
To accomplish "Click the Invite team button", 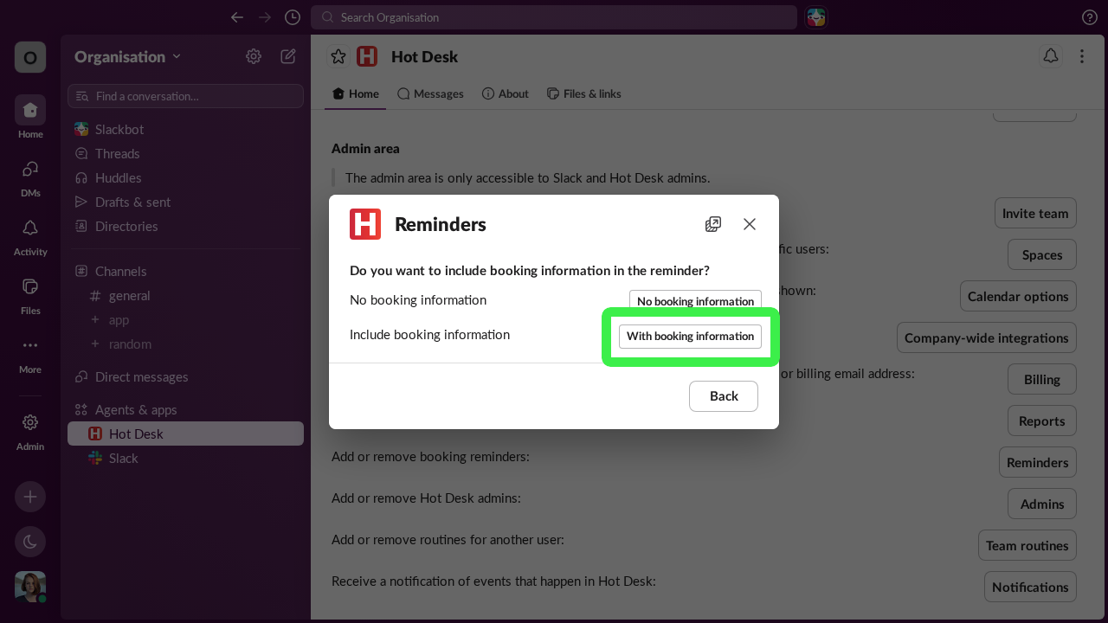I will [1035, 213].
